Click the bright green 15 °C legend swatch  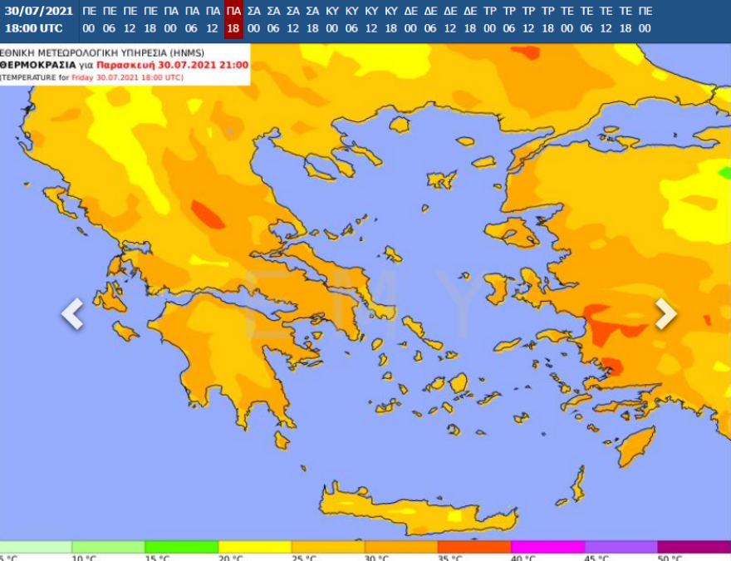pyautogui.click(x=181, y=547)
